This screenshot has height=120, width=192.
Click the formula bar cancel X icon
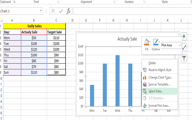coord(53,11)
